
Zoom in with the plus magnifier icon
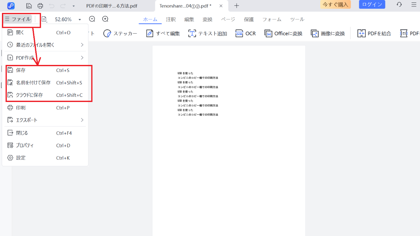coord(105,19)
